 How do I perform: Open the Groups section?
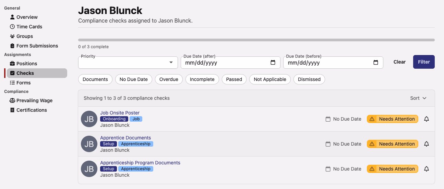click(x=36, y=36)
